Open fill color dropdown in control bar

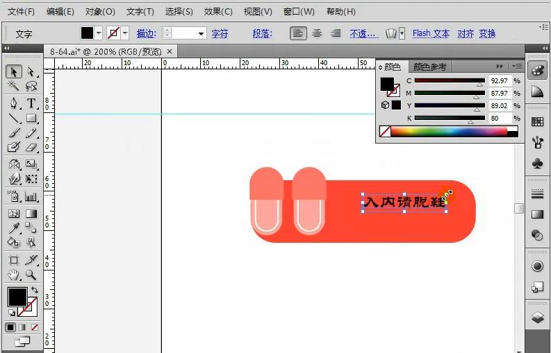[x=99, y=33]
